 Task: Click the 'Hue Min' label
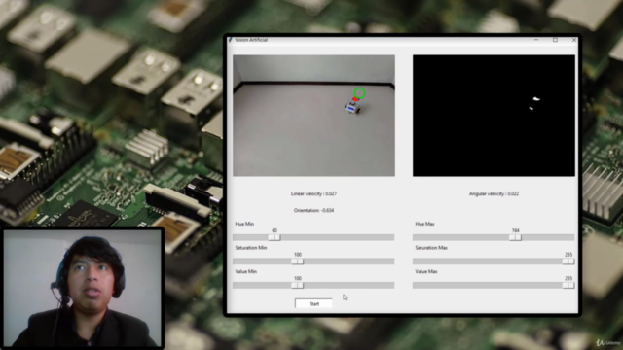tap(244, 224)
